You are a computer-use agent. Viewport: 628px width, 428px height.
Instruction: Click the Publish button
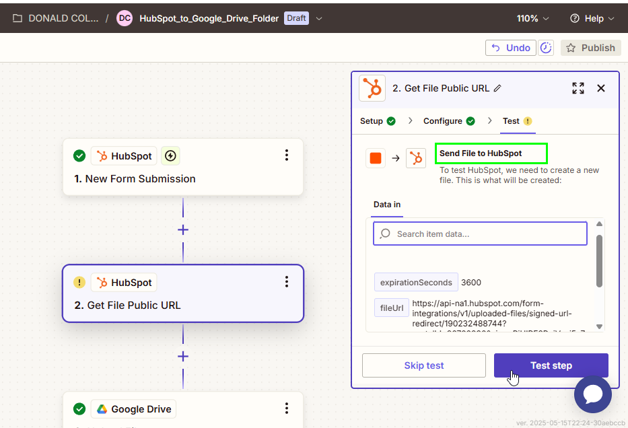(591, 48)
